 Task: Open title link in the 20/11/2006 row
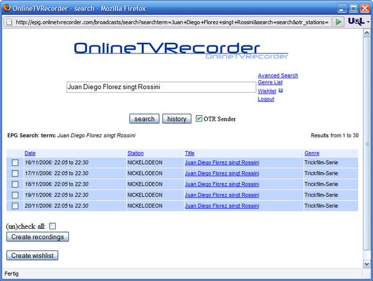222,206
